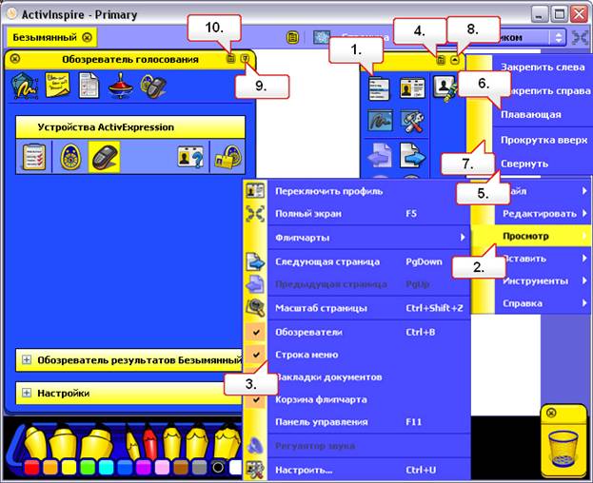This screenshot has height=483, width=593.
Task: Pick the red color swatch
Action: pyautogui.click(x=31, y=468)
